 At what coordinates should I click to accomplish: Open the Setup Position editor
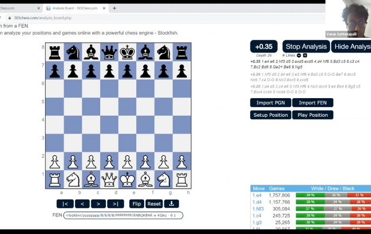point(270,115)
